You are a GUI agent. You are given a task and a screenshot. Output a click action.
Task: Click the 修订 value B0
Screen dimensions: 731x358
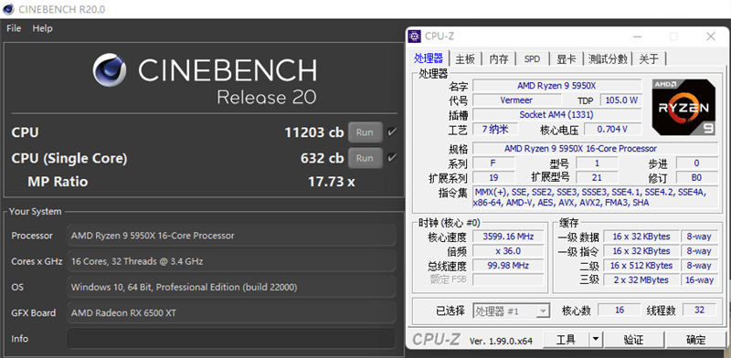[697, 177]
